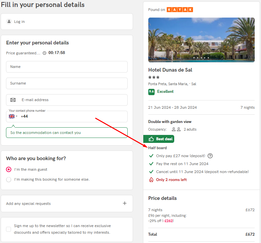This screenshot has height=243, width=261.
Task: Focus the Name input field
Action: point(67,67)
